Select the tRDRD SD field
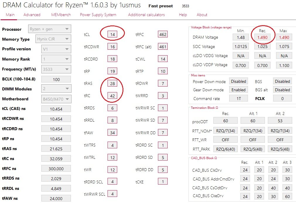The image size is (296, 203). tap(163, 157)
